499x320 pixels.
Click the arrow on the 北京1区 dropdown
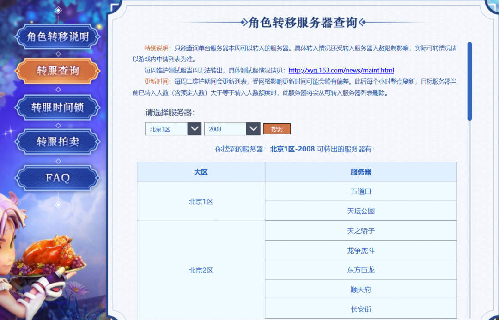pos(195,129)
